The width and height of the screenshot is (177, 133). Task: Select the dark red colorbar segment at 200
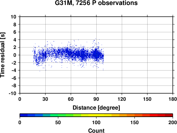point(169,115)
